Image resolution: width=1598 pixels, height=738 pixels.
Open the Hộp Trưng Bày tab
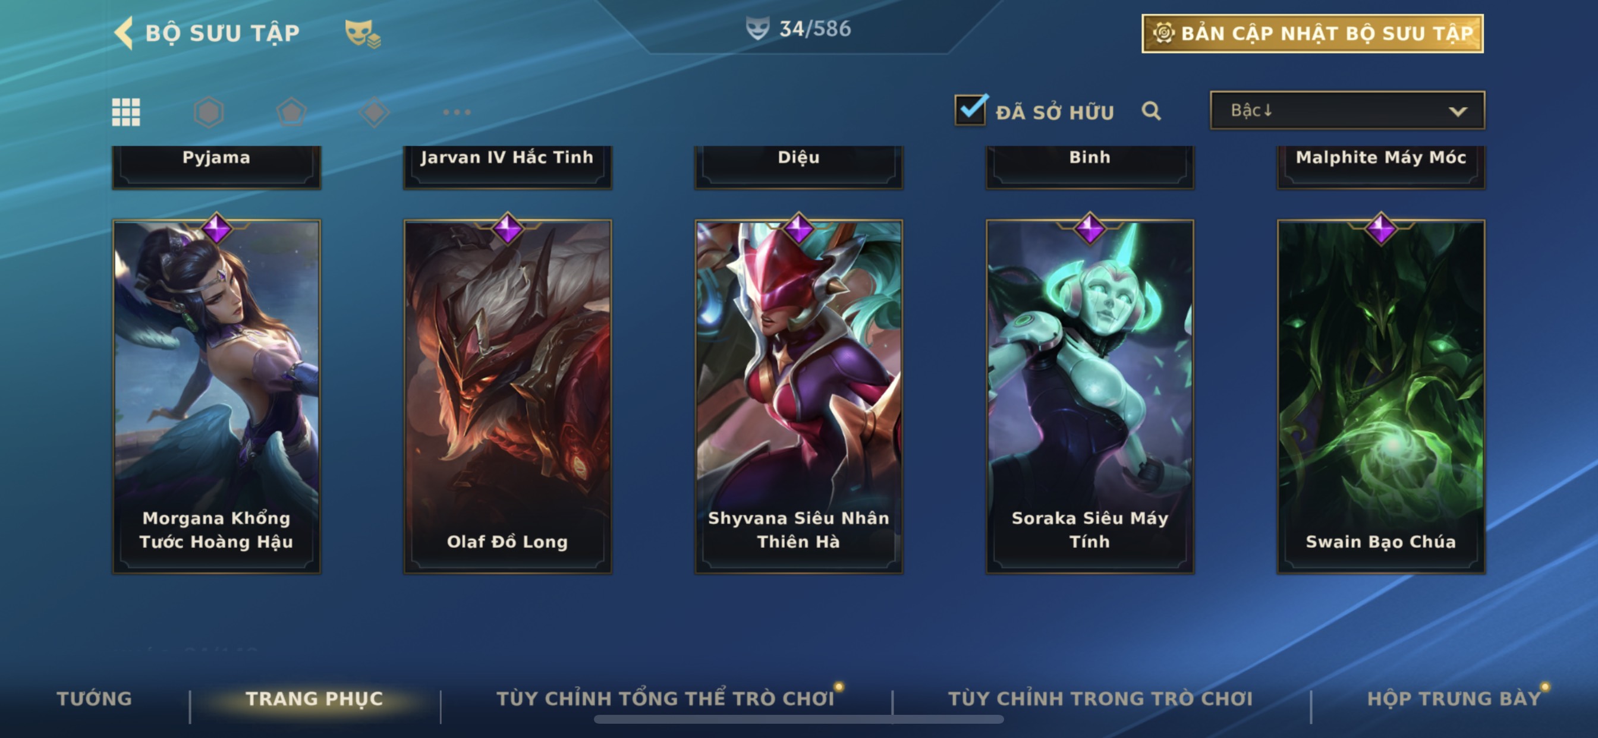[x=1454, y=698]
